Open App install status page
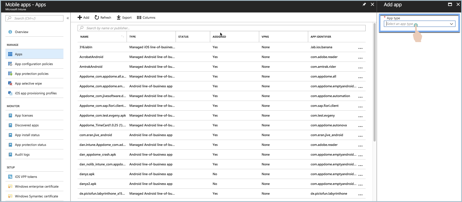462x202 pixels. tap(27, 135)
